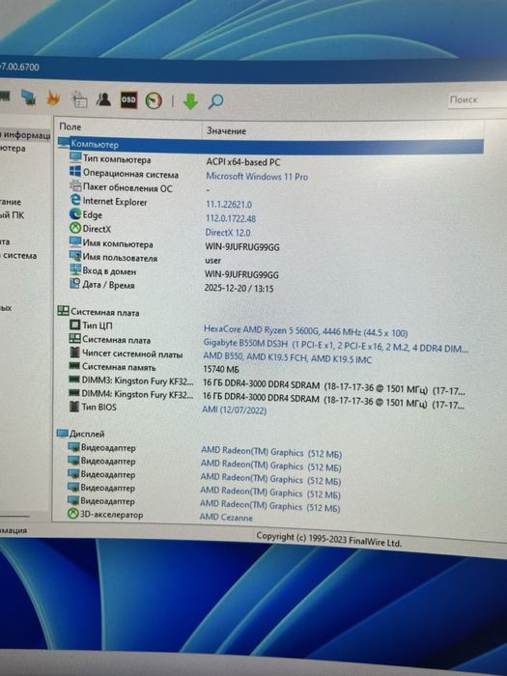Image resolution: width=507 pixels, height=676 pixels.
Task: Open the AMD Cezanne link
Action: (x=226, y=517)
